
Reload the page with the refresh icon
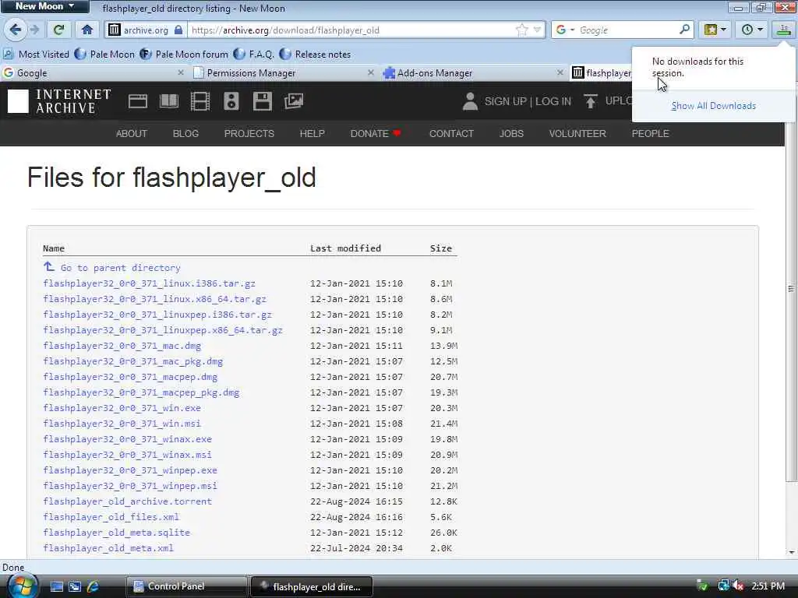pyautogui.click(x=59, y=30)
